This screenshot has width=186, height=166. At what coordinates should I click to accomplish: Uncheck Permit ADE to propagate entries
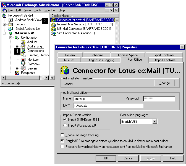click(x=62, y=141)
